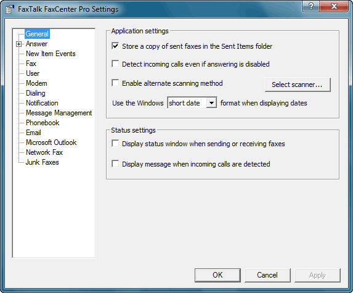Click 'format when displaying dates' text
Image resolution: width=353 pixels, height=293 pixels.
coord(264,103)
